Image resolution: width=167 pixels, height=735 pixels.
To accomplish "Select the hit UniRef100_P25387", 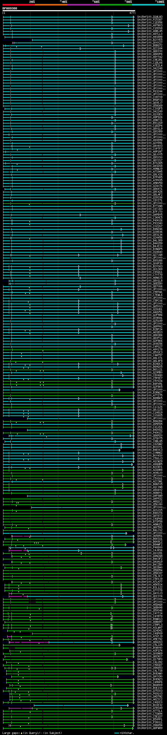I will pos(150,20).
